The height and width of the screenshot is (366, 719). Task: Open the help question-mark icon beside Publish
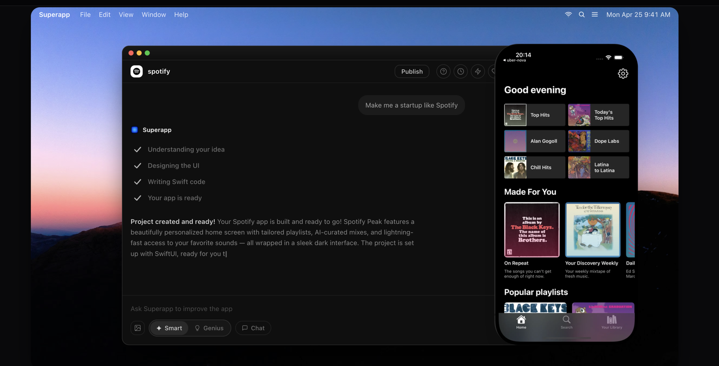444,71
